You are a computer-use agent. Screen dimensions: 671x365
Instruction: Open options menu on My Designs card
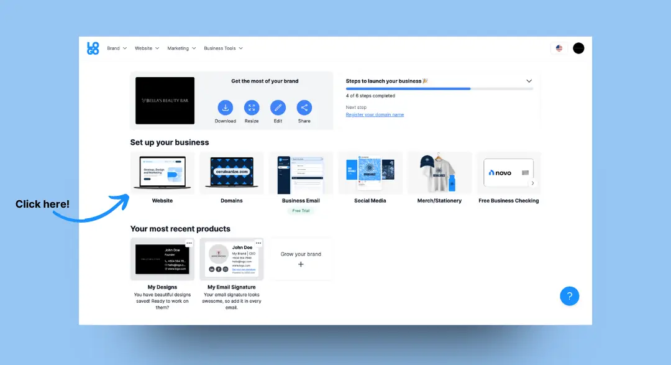click(188, 243)
